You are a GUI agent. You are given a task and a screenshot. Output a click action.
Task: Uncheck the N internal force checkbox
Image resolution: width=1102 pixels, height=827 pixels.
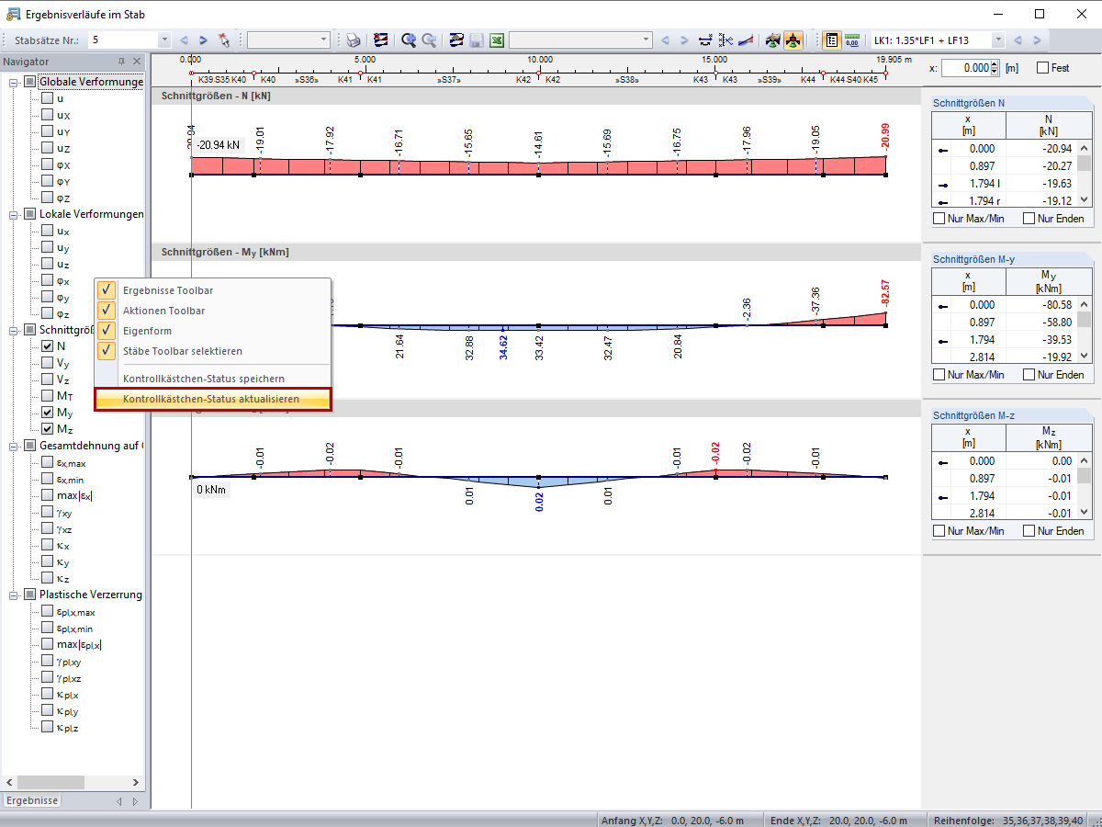[47, 346]
